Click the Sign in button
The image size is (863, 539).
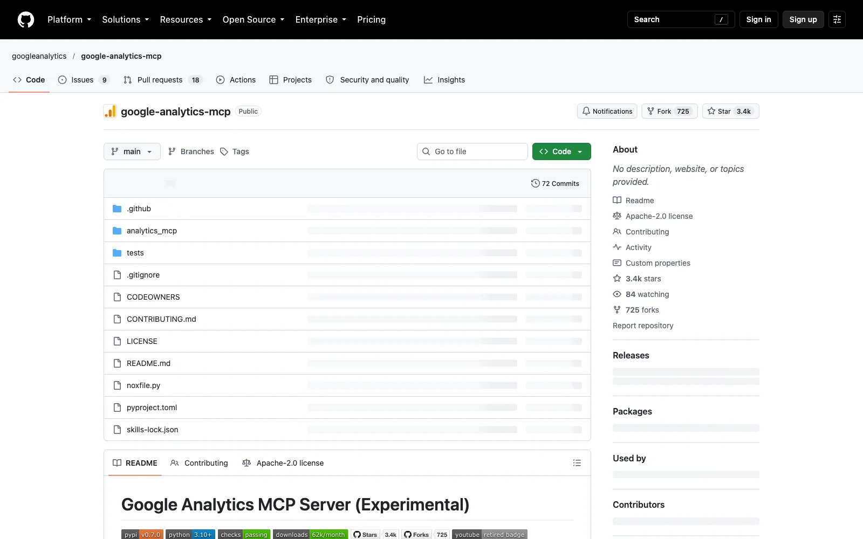758,19
